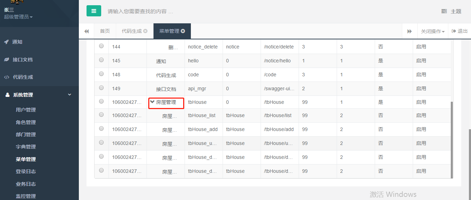Click the /swagger-ui... URL cell
This screenshot has width=471, height=200.
tap(279, 89)
